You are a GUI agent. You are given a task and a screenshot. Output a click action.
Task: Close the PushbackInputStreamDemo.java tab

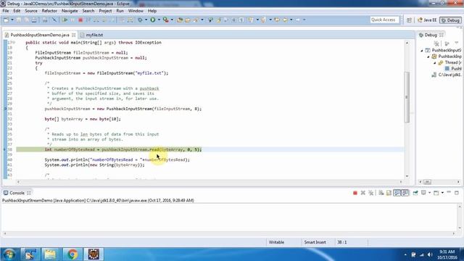[x=74, y=35]
